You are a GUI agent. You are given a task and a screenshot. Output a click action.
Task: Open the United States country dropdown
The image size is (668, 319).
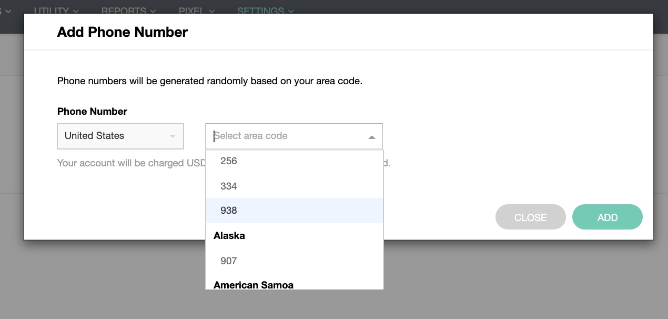(120, 136)
